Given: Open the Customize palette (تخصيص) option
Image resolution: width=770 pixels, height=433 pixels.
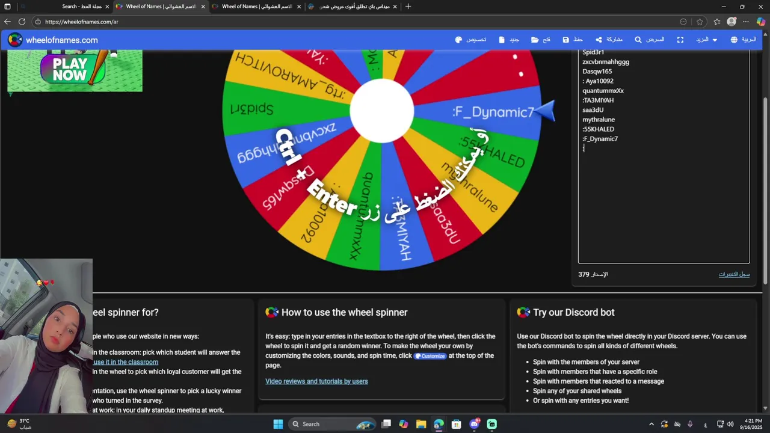Looking at the screenshot, I should [x=470, y=40].
